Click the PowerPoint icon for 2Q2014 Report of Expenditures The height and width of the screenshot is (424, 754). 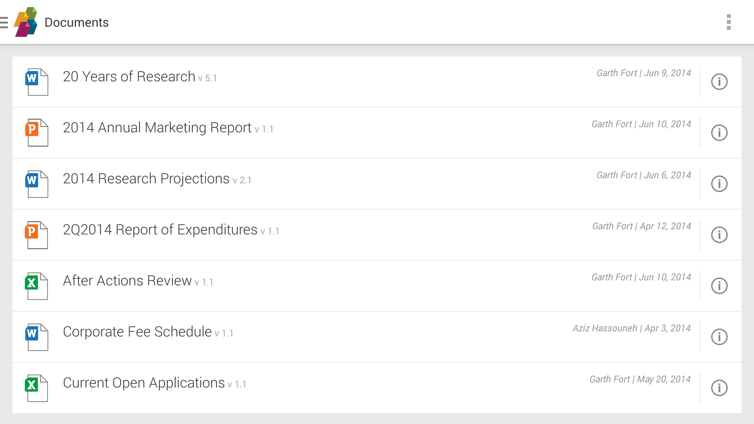(x=37, y=235)
